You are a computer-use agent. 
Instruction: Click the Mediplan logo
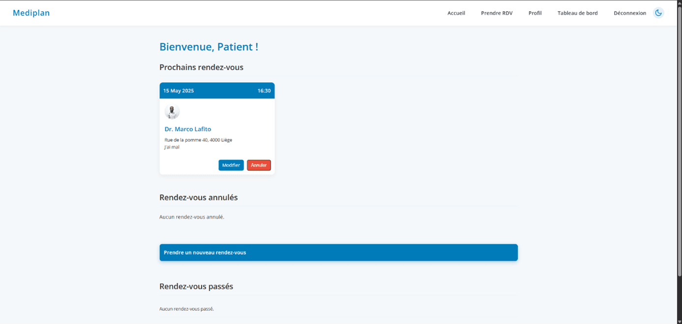pos(31,13)
